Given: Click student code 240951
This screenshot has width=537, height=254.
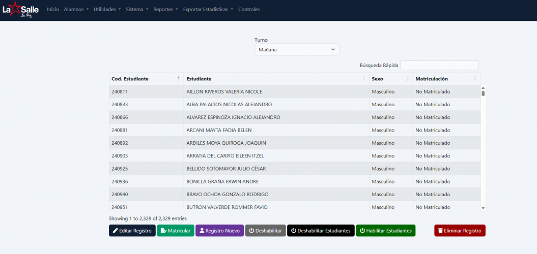Looking at the screenshot, I should (x=120, y=207).
